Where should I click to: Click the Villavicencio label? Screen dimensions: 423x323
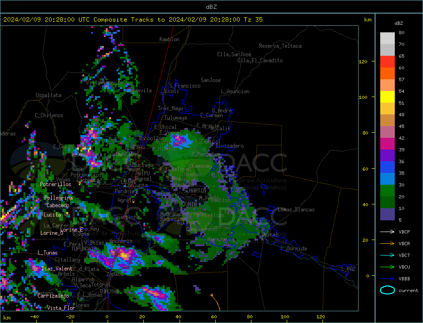pyautogui.click(x=104, y=83)
